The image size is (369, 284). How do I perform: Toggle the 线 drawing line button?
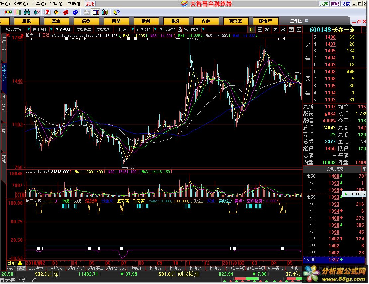275,30
